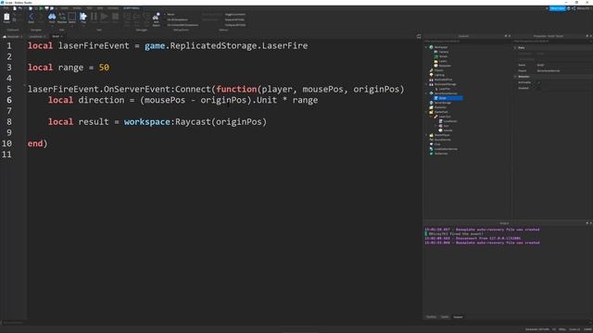Open Find with the binoculars icon
Viewport: 593px width, 333px height.
[x=52, y=17]
